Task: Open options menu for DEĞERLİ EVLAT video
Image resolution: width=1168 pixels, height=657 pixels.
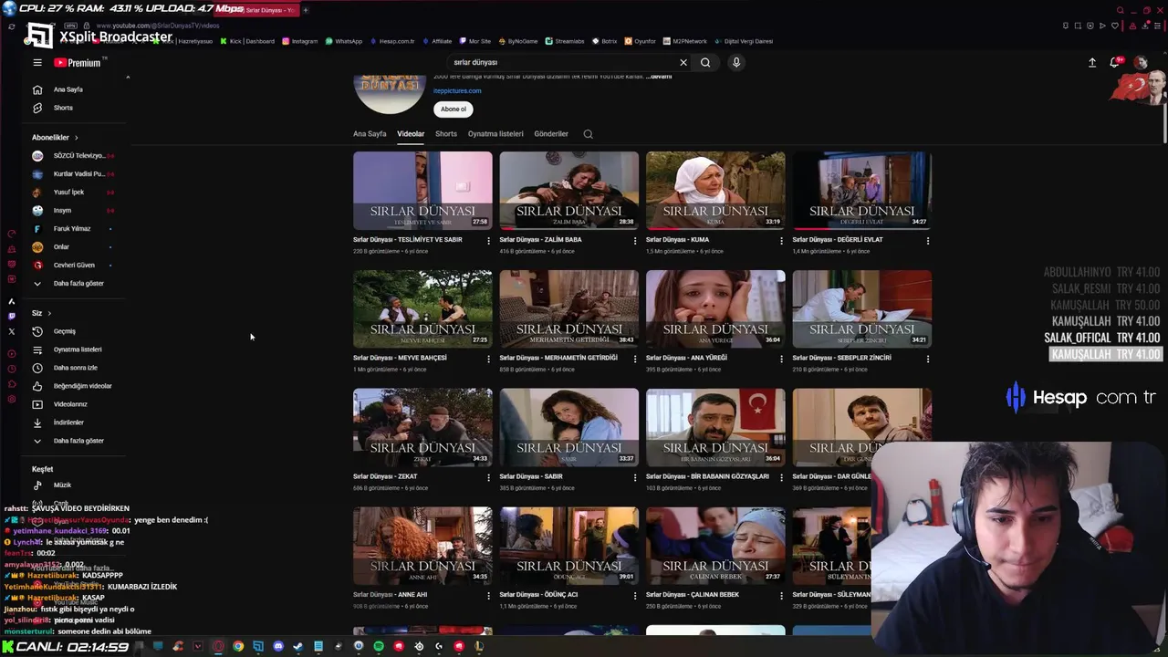Action: click(928, 241)
